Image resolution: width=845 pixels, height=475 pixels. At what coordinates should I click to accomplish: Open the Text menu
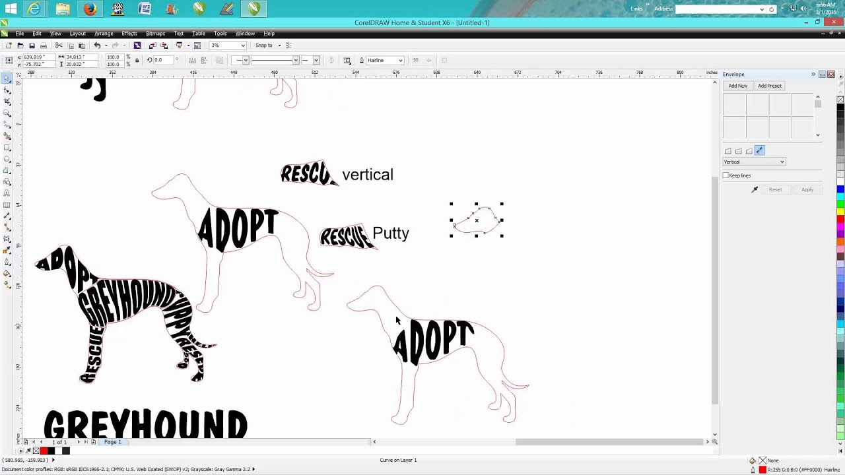(x=178, y=34)
